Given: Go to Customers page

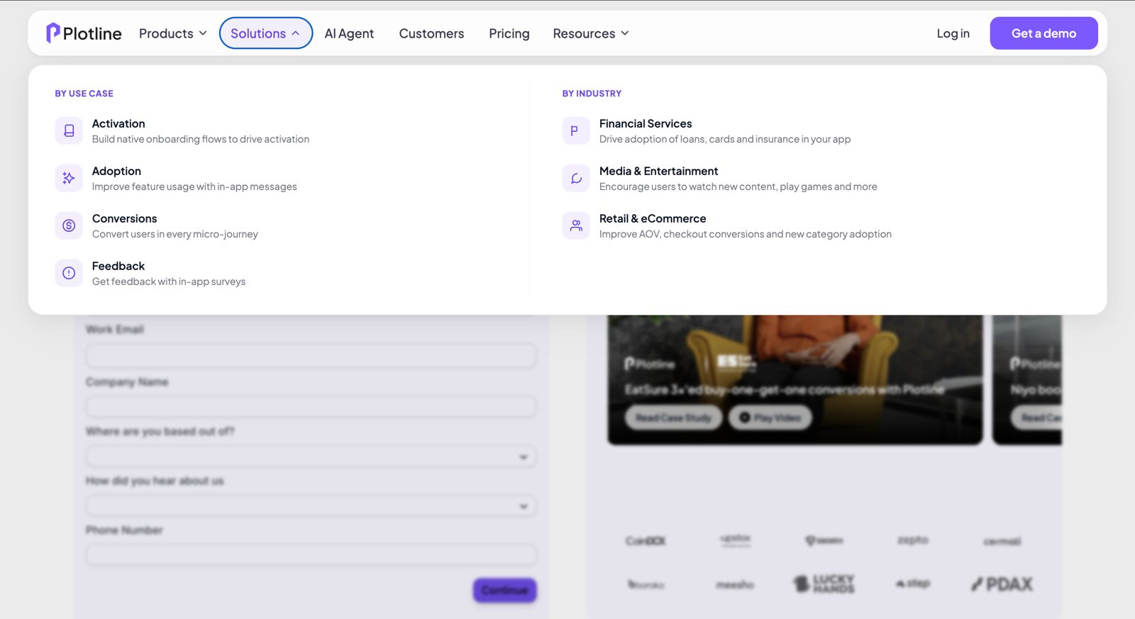Looking at the screenshot, I should coord(431,33).
